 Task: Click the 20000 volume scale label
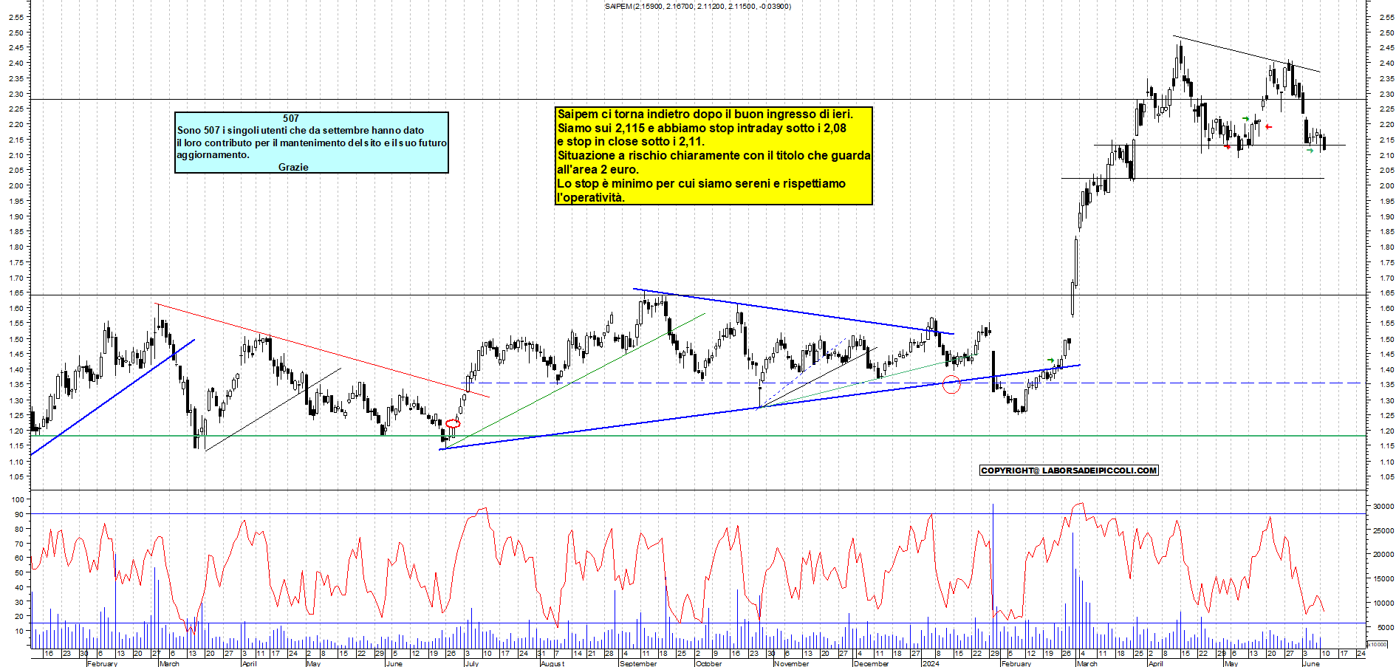click(1383, 555)
